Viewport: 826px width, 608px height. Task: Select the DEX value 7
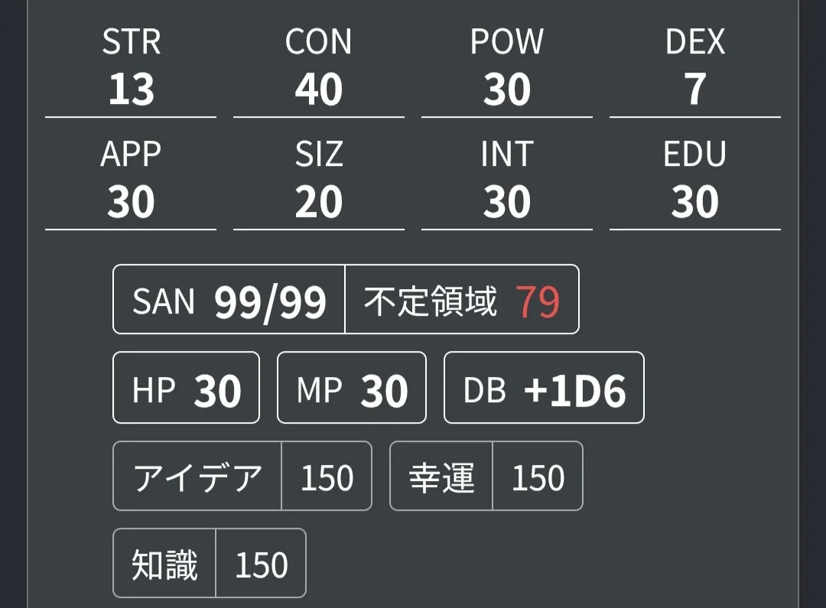[694, 90]
